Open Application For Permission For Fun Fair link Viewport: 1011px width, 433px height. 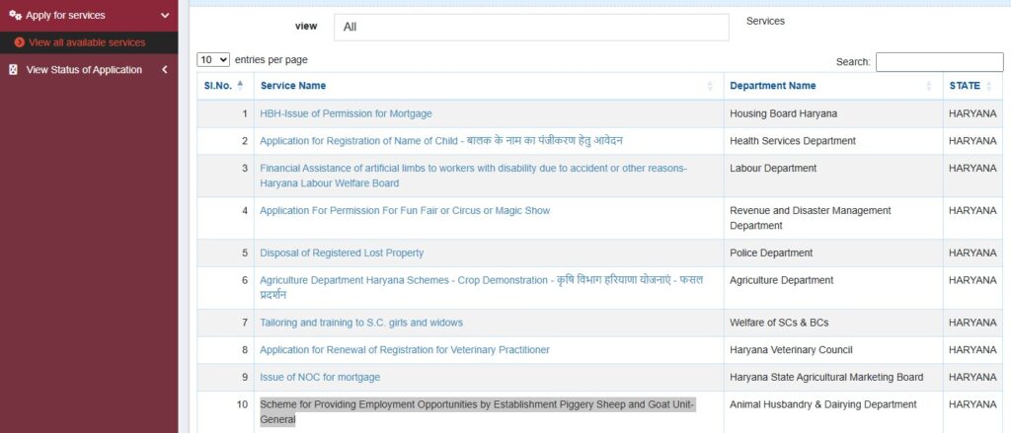coord(405,211)
